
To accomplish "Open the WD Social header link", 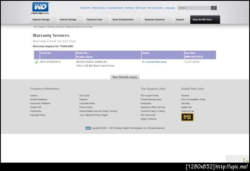I will coord(140,8).
